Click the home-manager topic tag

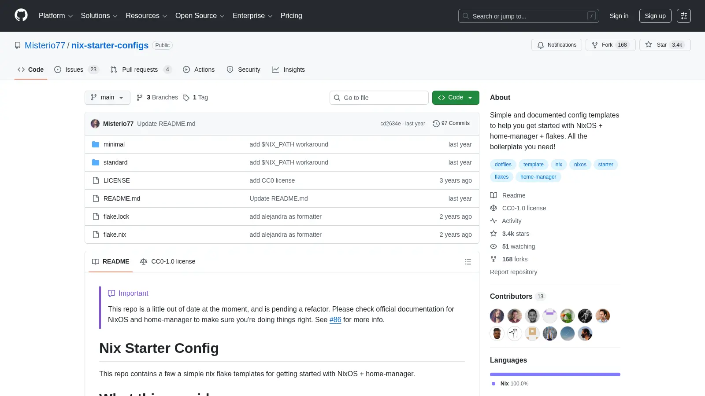538,177
